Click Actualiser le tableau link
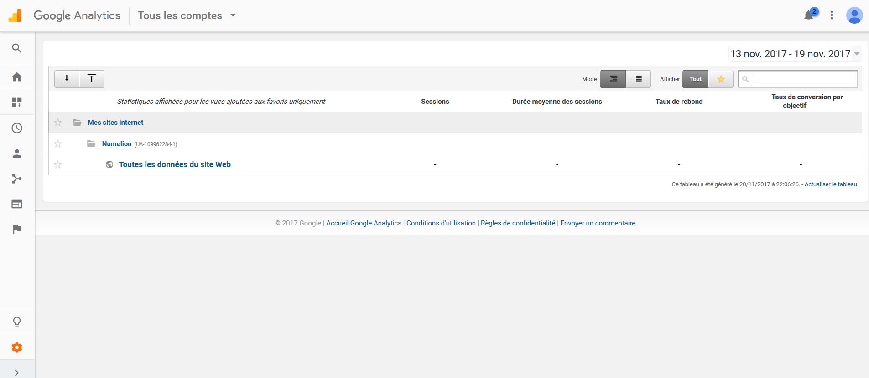 tap(831, 184)
